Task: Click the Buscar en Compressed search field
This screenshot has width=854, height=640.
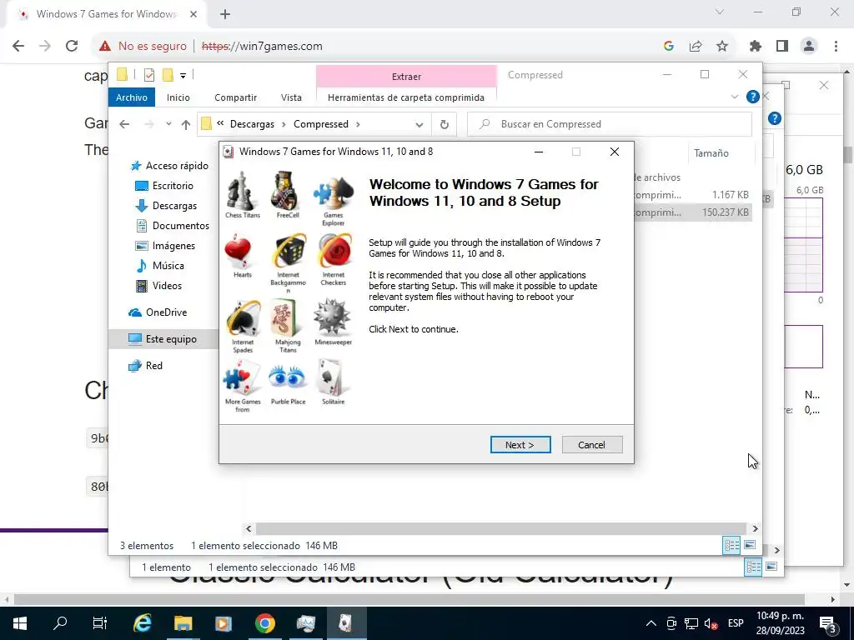Action: [610, 124]
